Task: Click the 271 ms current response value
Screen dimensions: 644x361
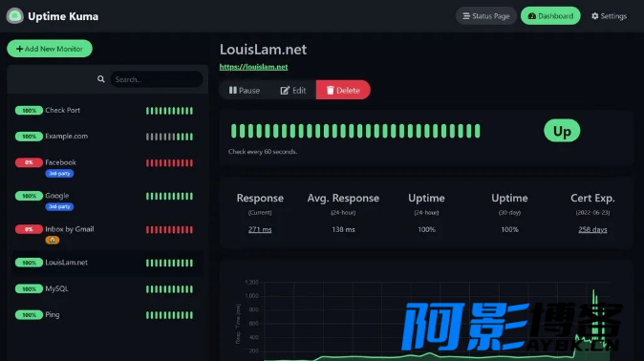Action: [x=260, y=229]
